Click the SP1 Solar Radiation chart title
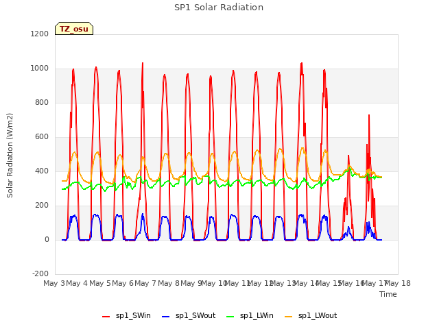This screenshot has height=329, width=439. pos(219,8)
